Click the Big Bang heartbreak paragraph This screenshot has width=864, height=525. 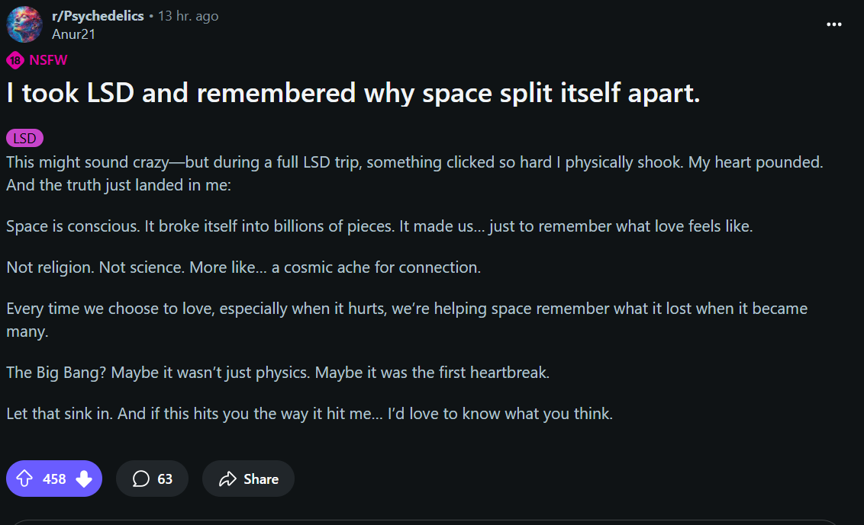tap(278, 373)
